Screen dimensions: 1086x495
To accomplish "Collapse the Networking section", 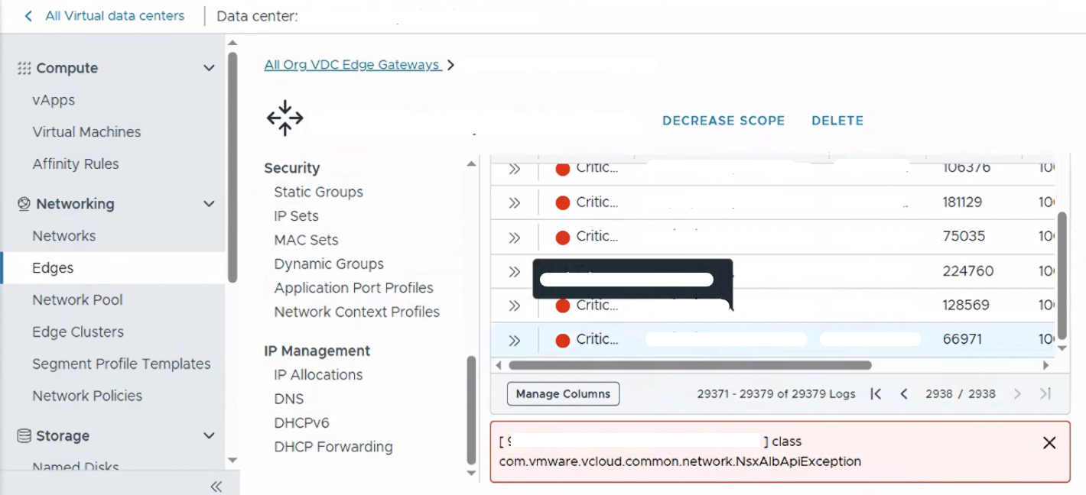I will (209, 204).
